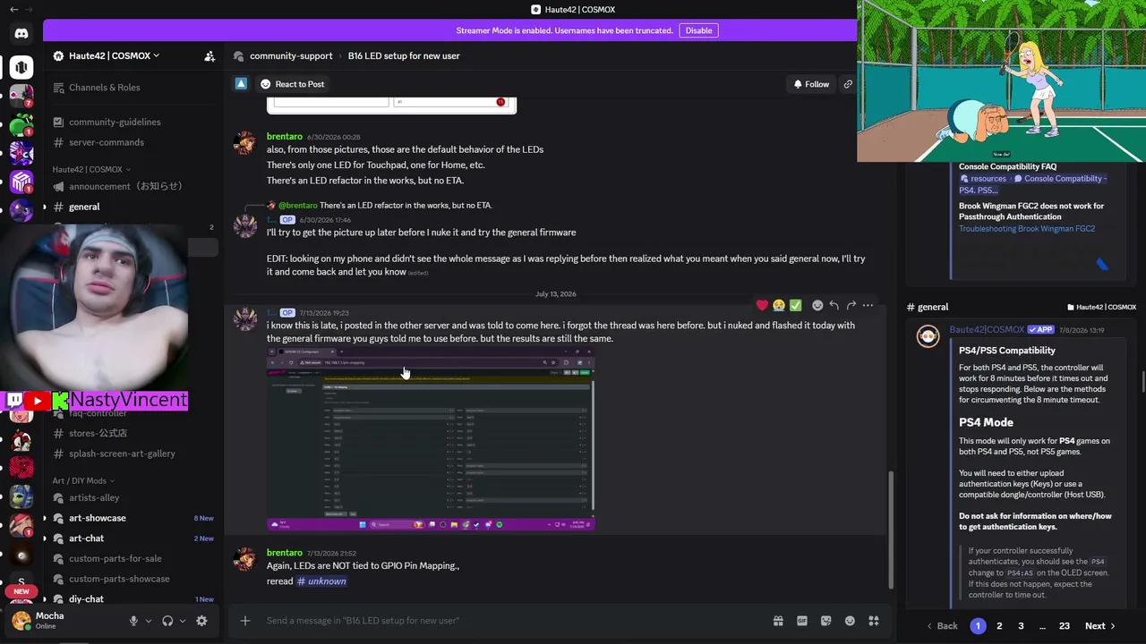1146x644 pixels.
Task: Open the GIF picker
Action: (x=802, y=621)
